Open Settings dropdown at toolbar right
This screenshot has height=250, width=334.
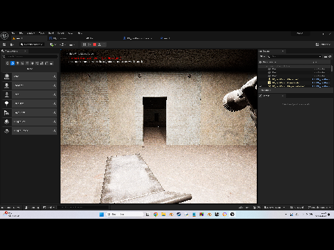tap(324, 44)
